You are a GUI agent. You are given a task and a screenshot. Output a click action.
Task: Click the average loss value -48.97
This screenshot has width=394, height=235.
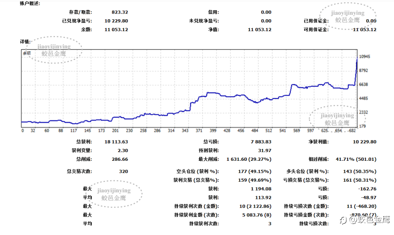[x=369, y=198]
